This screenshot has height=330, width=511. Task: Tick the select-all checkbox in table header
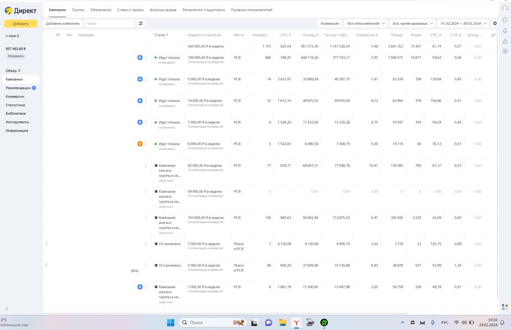point(48,35)
